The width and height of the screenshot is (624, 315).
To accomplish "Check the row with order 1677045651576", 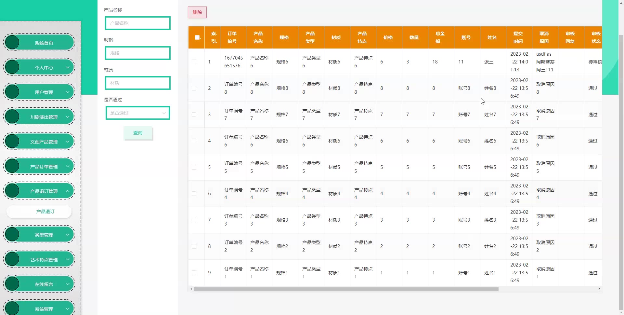I will click(x=194, y=62).
